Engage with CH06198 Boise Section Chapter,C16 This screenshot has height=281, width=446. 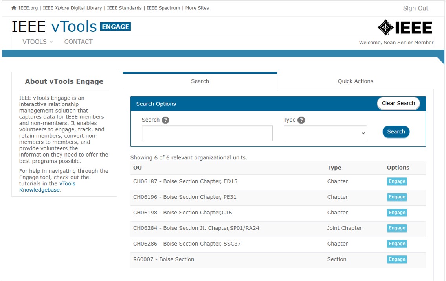[x=397, y=213]
